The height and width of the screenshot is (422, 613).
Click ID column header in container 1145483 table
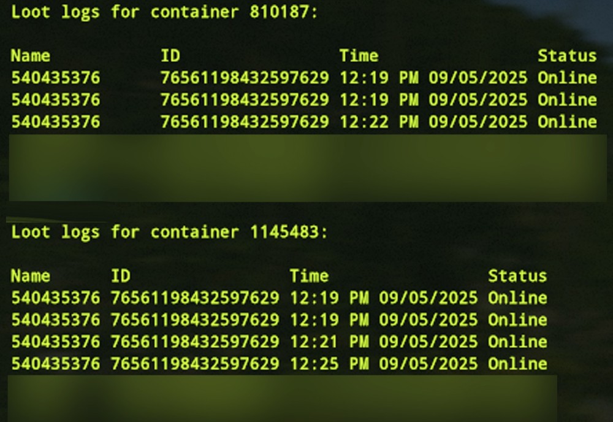click(121, 276)
